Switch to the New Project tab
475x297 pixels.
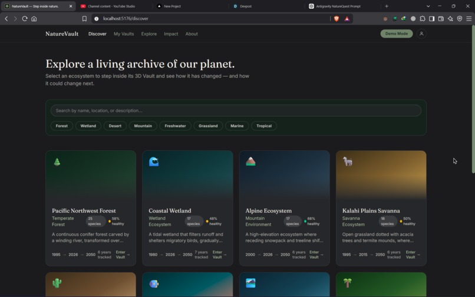click(x=190, y=6)
